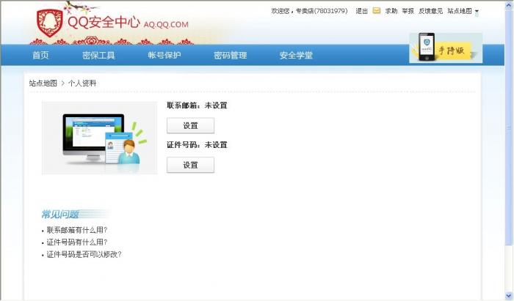Viewport: 514px width, 301px height.
Task: Click the 联系邮箱: 未设置 label
Action: click(x=197, y=105)
